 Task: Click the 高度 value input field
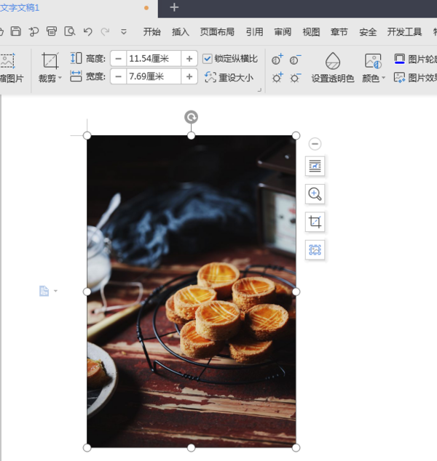tap(153, 58)
